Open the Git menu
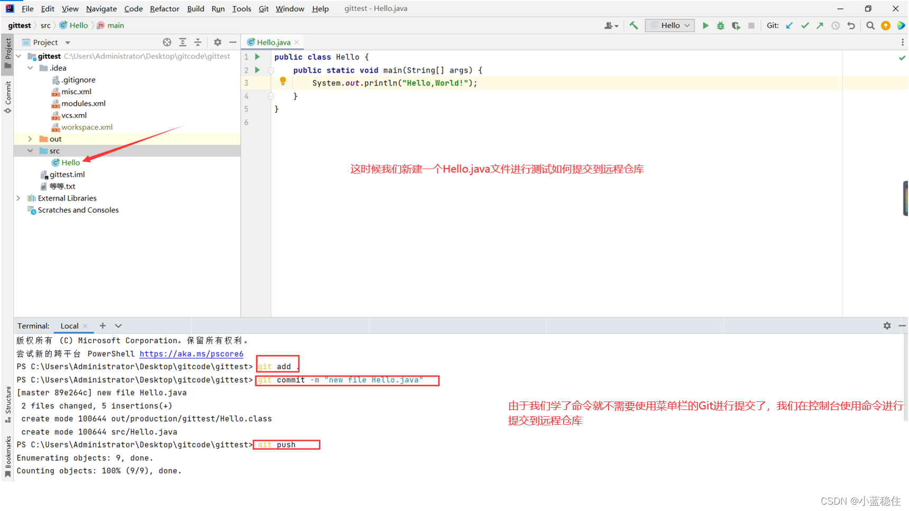 pos(263,8)
